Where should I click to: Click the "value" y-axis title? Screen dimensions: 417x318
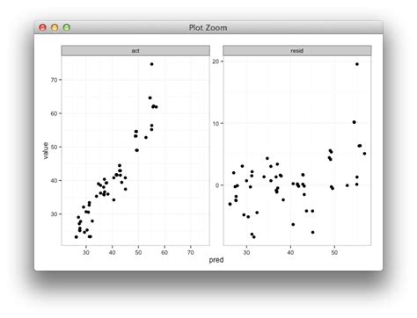click(46, 150)
